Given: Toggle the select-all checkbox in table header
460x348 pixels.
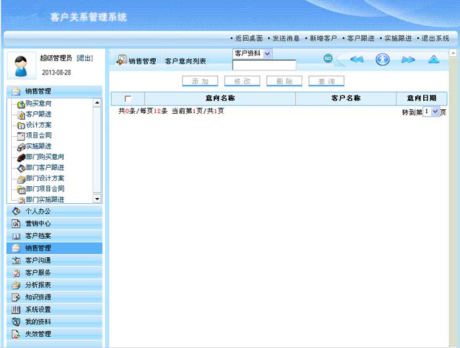Looking at the screenshot, I should 127,99.
